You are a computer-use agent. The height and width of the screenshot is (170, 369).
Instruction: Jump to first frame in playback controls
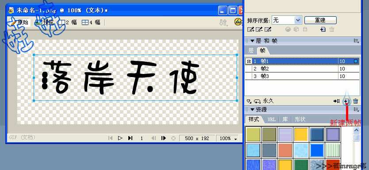(x=110, y=138)
